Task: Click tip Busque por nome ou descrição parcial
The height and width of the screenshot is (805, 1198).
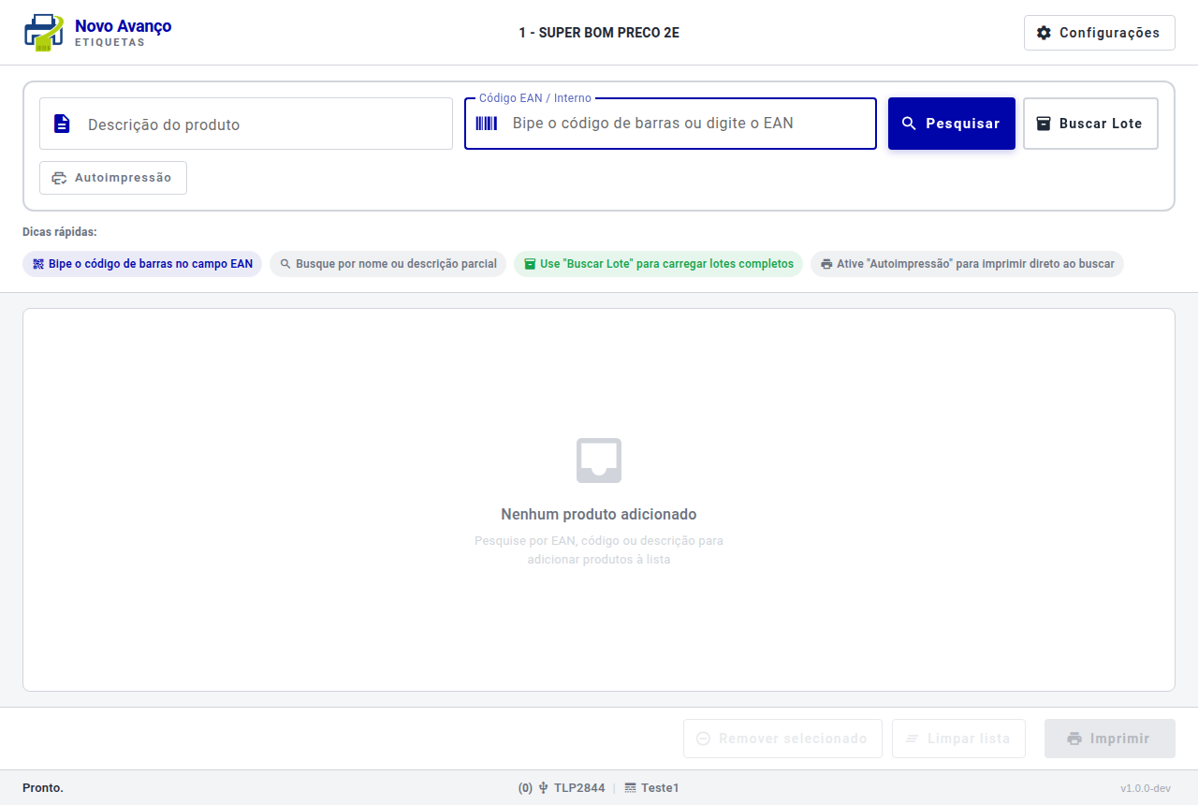Action: 387,264
